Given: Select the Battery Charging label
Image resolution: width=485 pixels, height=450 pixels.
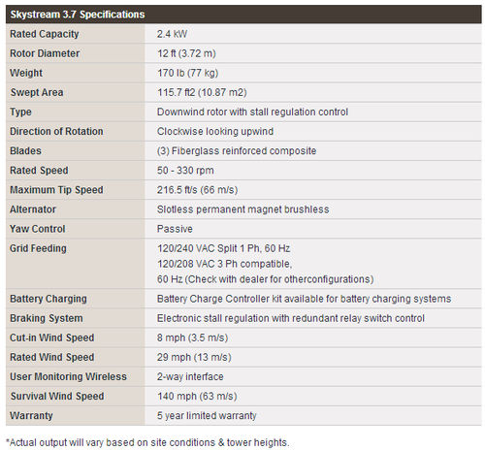Looking at the screenshot, I should click(48, 299).
